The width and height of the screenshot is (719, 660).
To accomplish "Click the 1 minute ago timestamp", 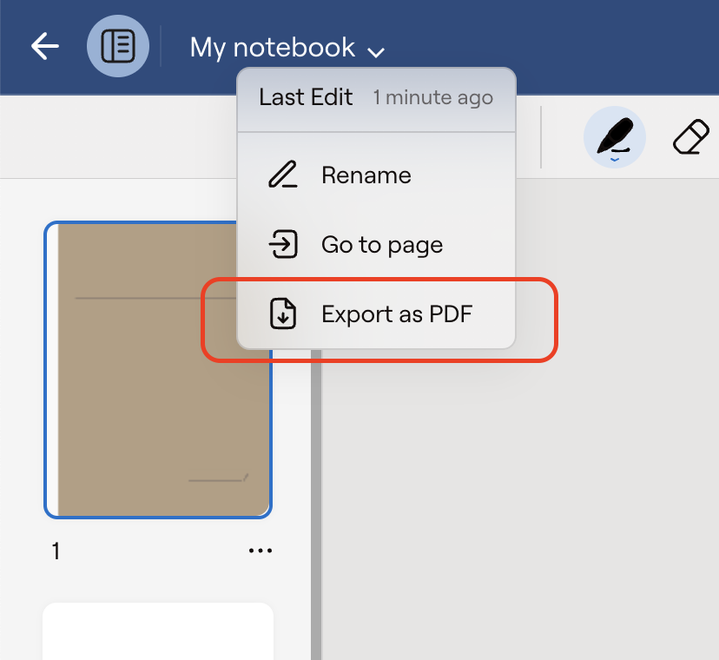I will tap(432, 98).
